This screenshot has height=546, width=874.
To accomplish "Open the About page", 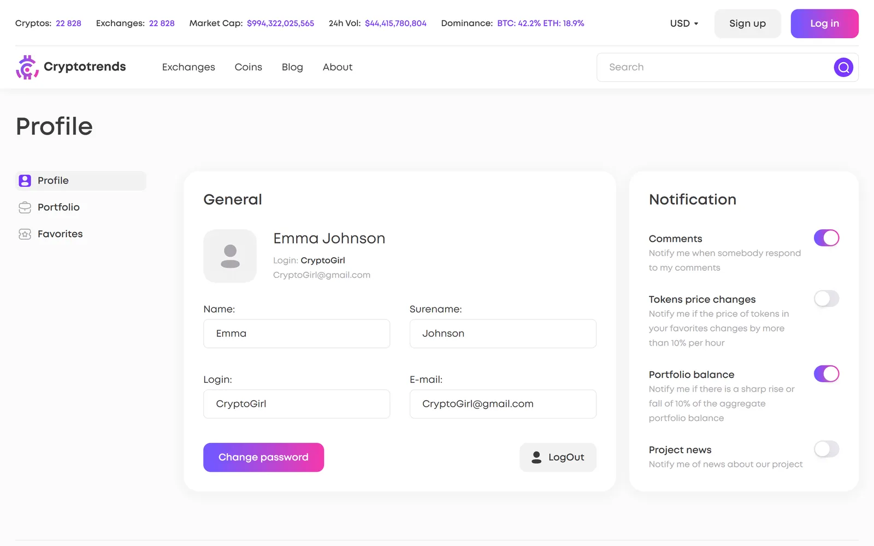I will (338, 67).
